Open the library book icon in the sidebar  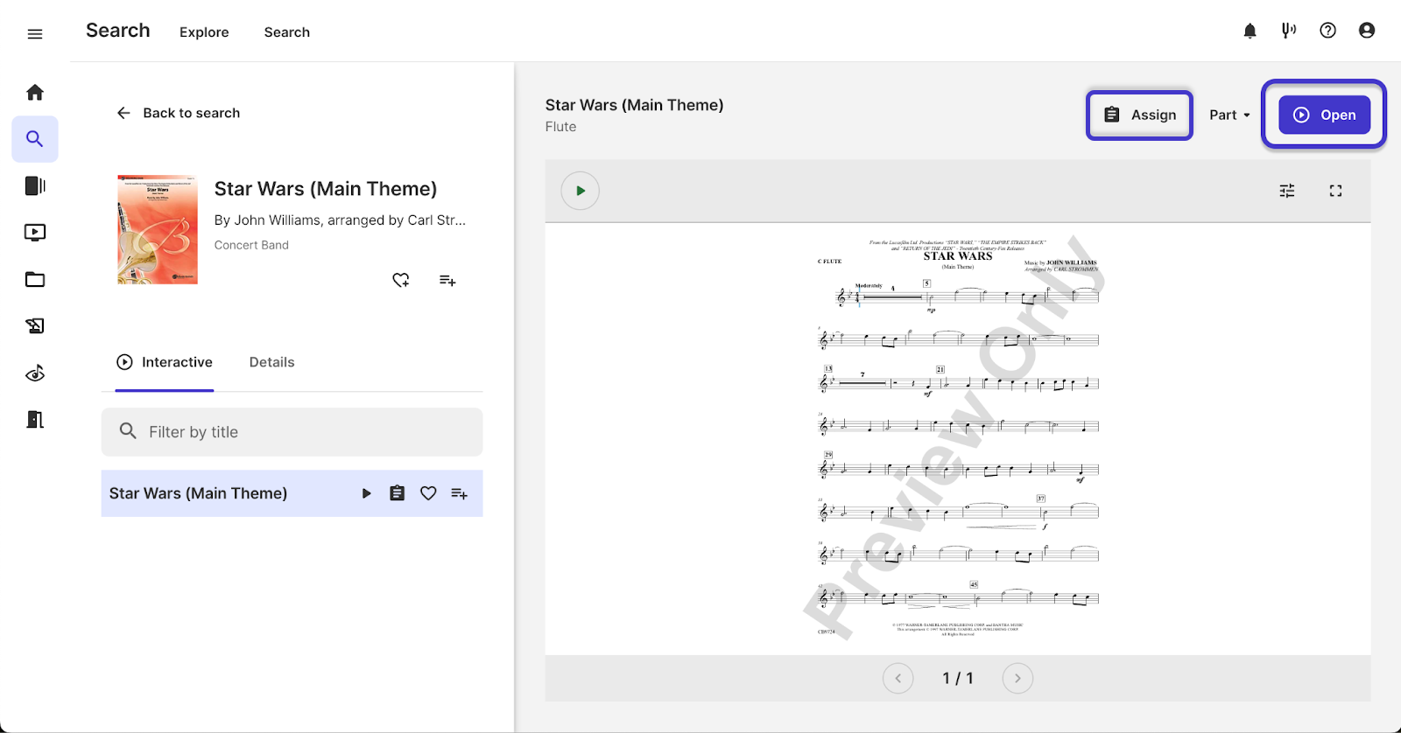click(x=35, y=185)
